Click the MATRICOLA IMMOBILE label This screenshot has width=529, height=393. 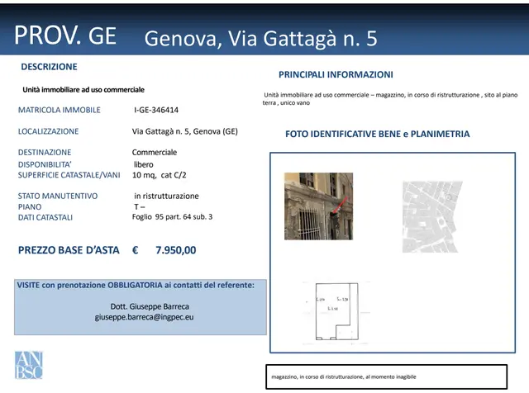[x=60, y=110]
